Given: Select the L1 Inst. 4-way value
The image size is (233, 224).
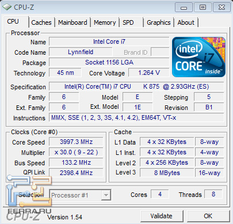Looking at the screenshot, I should [209, 152].
